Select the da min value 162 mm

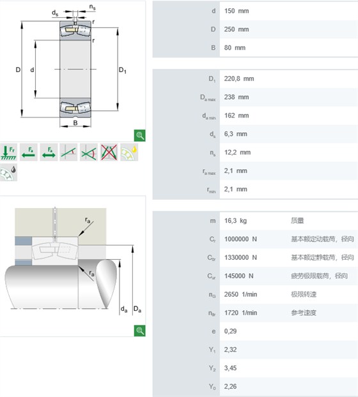click(237, 116)
